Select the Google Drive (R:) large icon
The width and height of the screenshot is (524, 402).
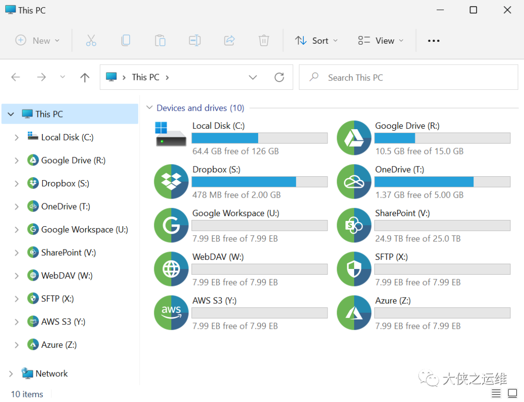[354, 138]
